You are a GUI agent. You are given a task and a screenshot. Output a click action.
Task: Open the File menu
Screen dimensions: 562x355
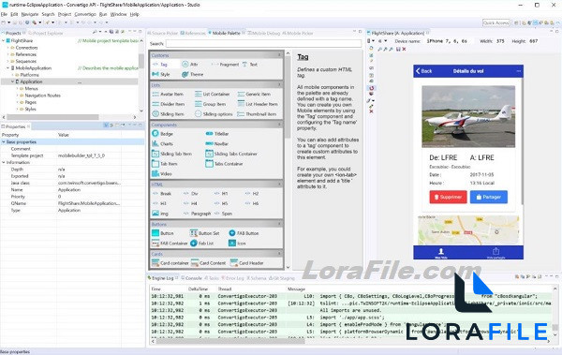[x=4, y=14]
